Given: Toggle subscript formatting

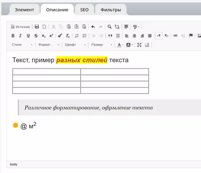Looking at the screenshot, I should [x=44, y=36].
